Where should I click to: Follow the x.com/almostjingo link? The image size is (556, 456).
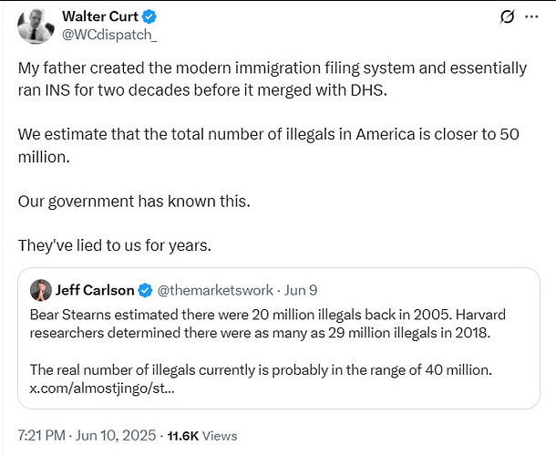pos(102,389)
